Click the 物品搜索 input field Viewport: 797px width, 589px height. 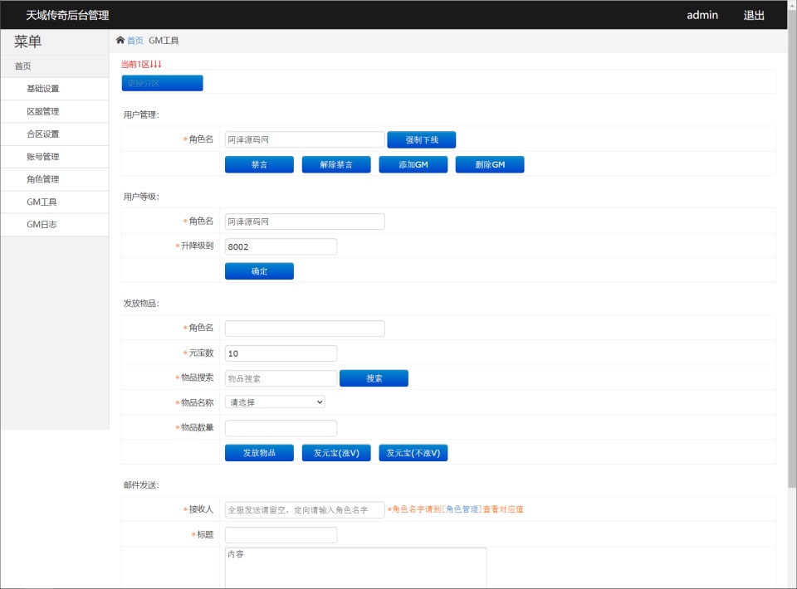281,378
